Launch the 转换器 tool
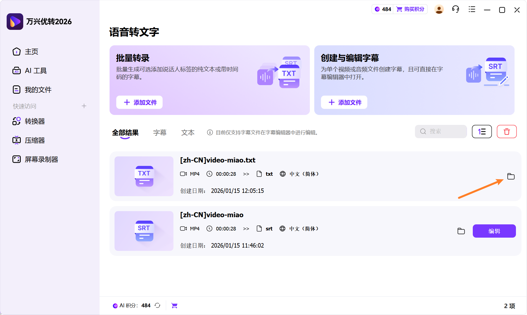This screenshot has height=315, width=527. tap(35, 121)
